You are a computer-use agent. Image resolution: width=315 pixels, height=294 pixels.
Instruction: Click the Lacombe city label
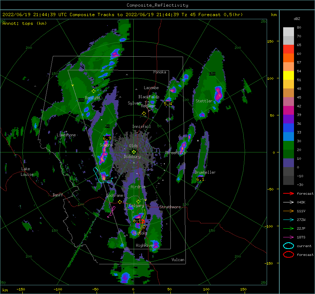point(151,88)
